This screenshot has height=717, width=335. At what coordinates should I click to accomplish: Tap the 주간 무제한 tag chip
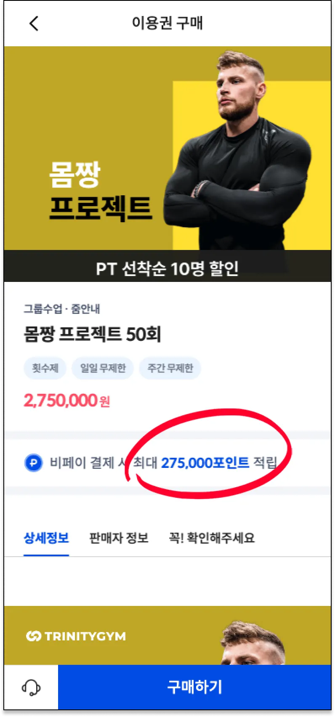[x=170, y=368]
